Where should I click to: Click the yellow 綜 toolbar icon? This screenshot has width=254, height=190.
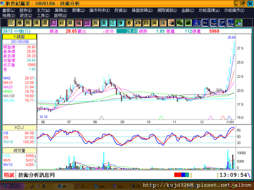(61, 23)
